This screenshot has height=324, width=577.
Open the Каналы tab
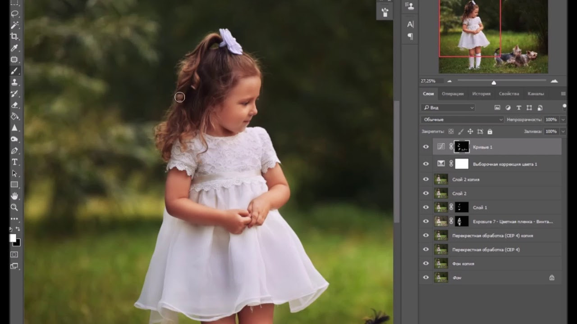(x=536, y=94)
